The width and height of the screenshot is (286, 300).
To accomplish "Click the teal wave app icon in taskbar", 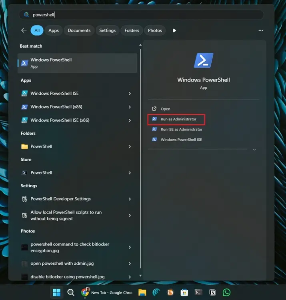I will (156, 292).
